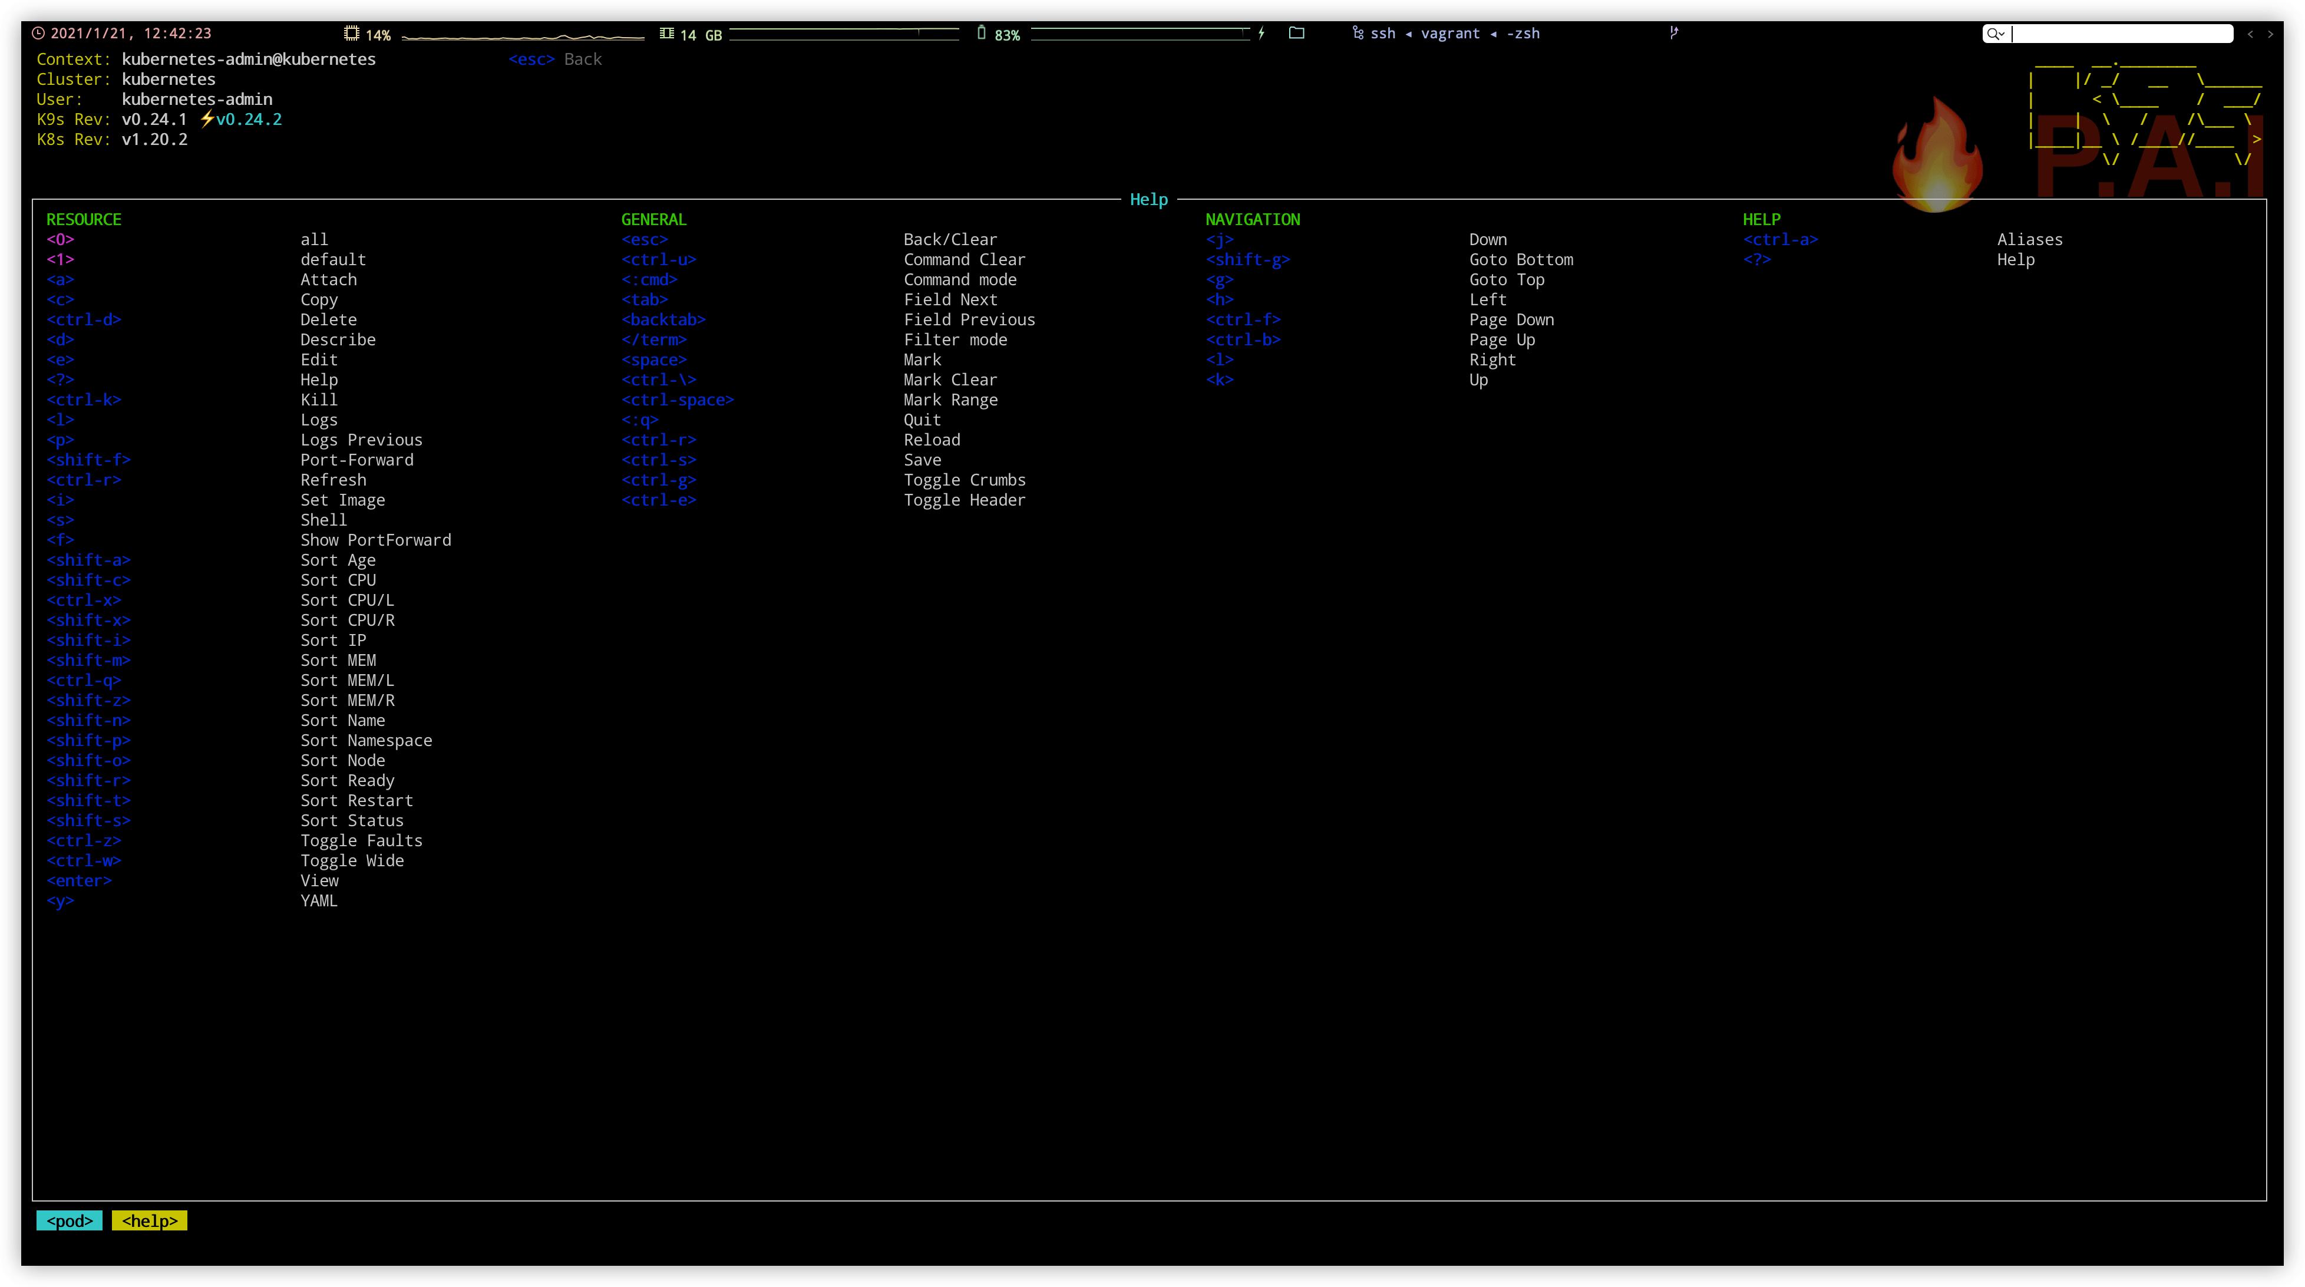Click the Context kubernetes-admin@kubernetes value
The height and width of the screenshot is (1287, 2305).
[249, 59]
